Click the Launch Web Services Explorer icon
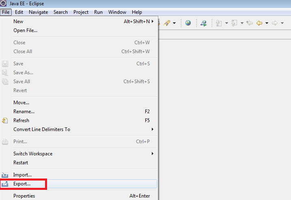 pyautogui.click(x=203, y=23)
